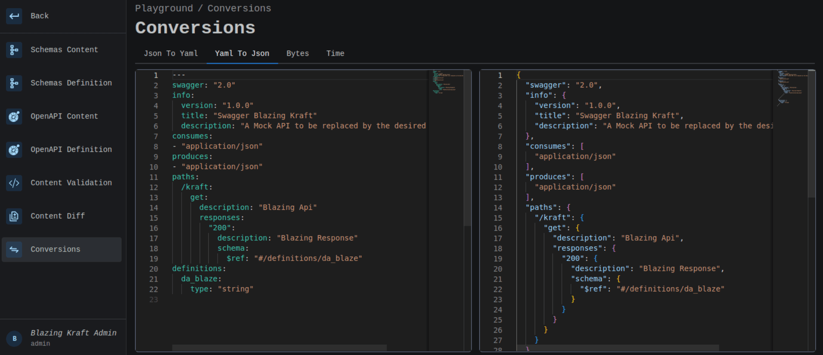Switch to the Json To Yaml tab

tap(171, 54)
